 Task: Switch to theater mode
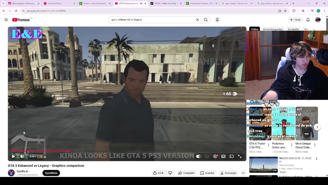[x=223, y=156]
